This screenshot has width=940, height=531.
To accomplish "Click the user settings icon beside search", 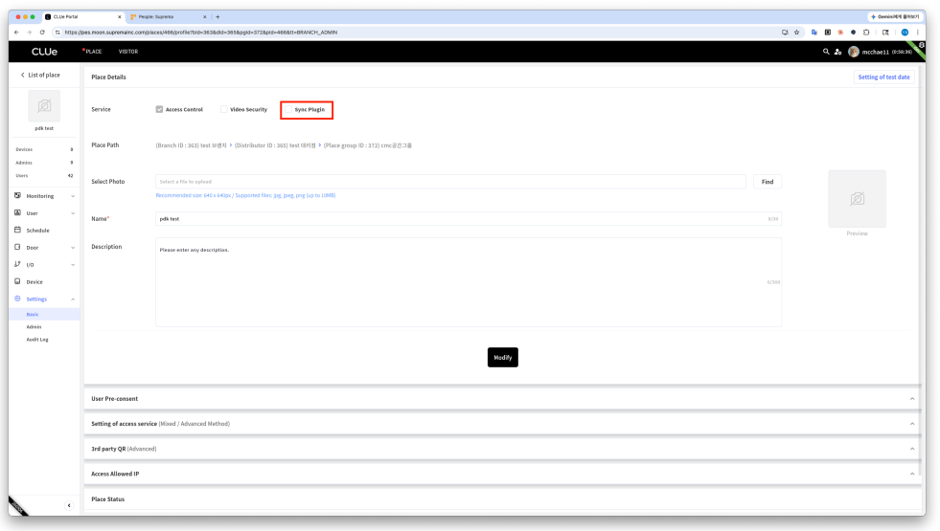I will pos(838,52).
